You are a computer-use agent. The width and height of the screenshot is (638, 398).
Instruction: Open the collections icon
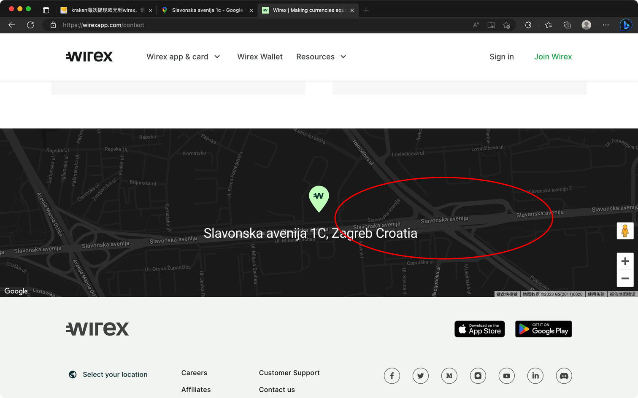(567, 25)
